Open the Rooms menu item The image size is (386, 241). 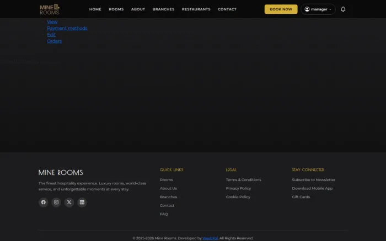(116, 9)
